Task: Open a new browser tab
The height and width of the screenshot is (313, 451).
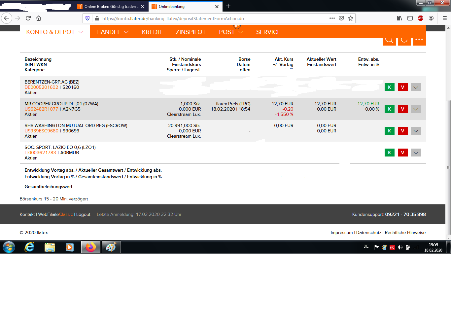Action: tap(228, 6)
